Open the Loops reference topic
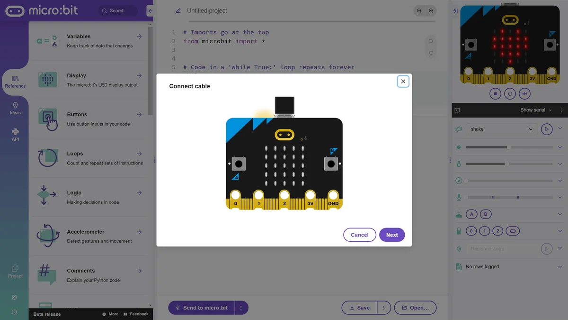The width and height of the screenshot is (568, 320). coord(89,158)
